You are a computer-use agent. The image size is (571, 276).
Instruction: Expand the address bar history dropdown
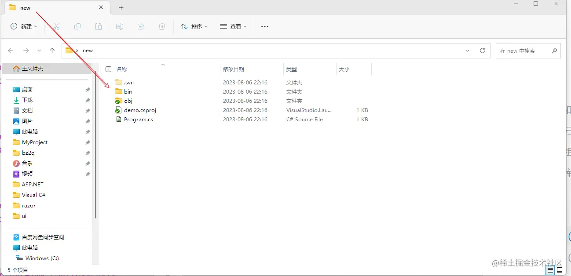pyautogui.click(x=468, y=51)
